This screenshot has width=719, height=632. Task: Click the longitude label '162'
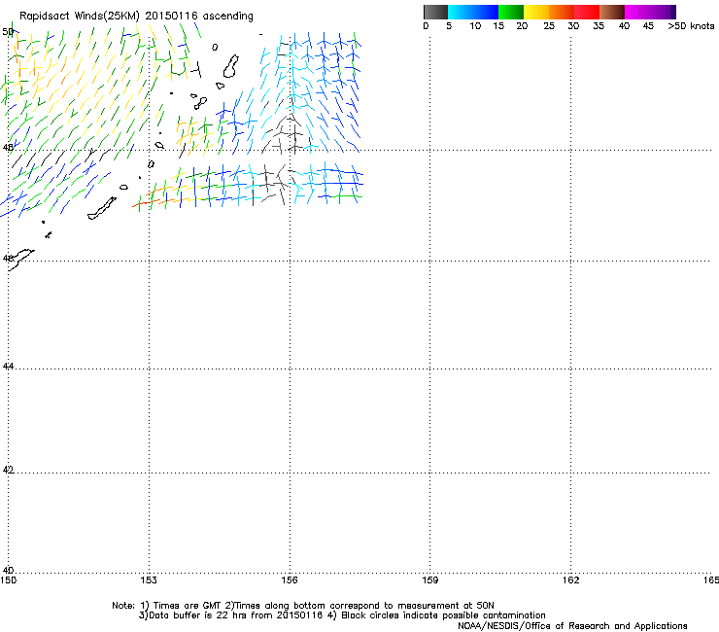(571, 580)
